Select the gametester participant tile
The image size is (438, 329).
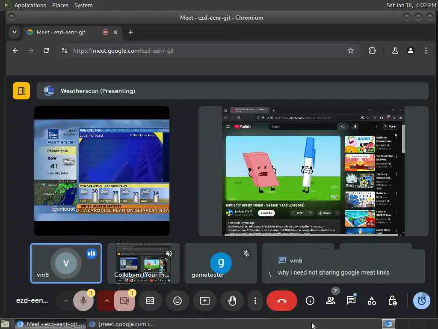point(221,263)
